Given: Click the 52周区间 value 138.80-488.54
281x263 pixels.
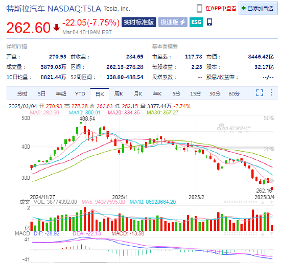Looking at the screenshot, I should (x=125, y=77).
